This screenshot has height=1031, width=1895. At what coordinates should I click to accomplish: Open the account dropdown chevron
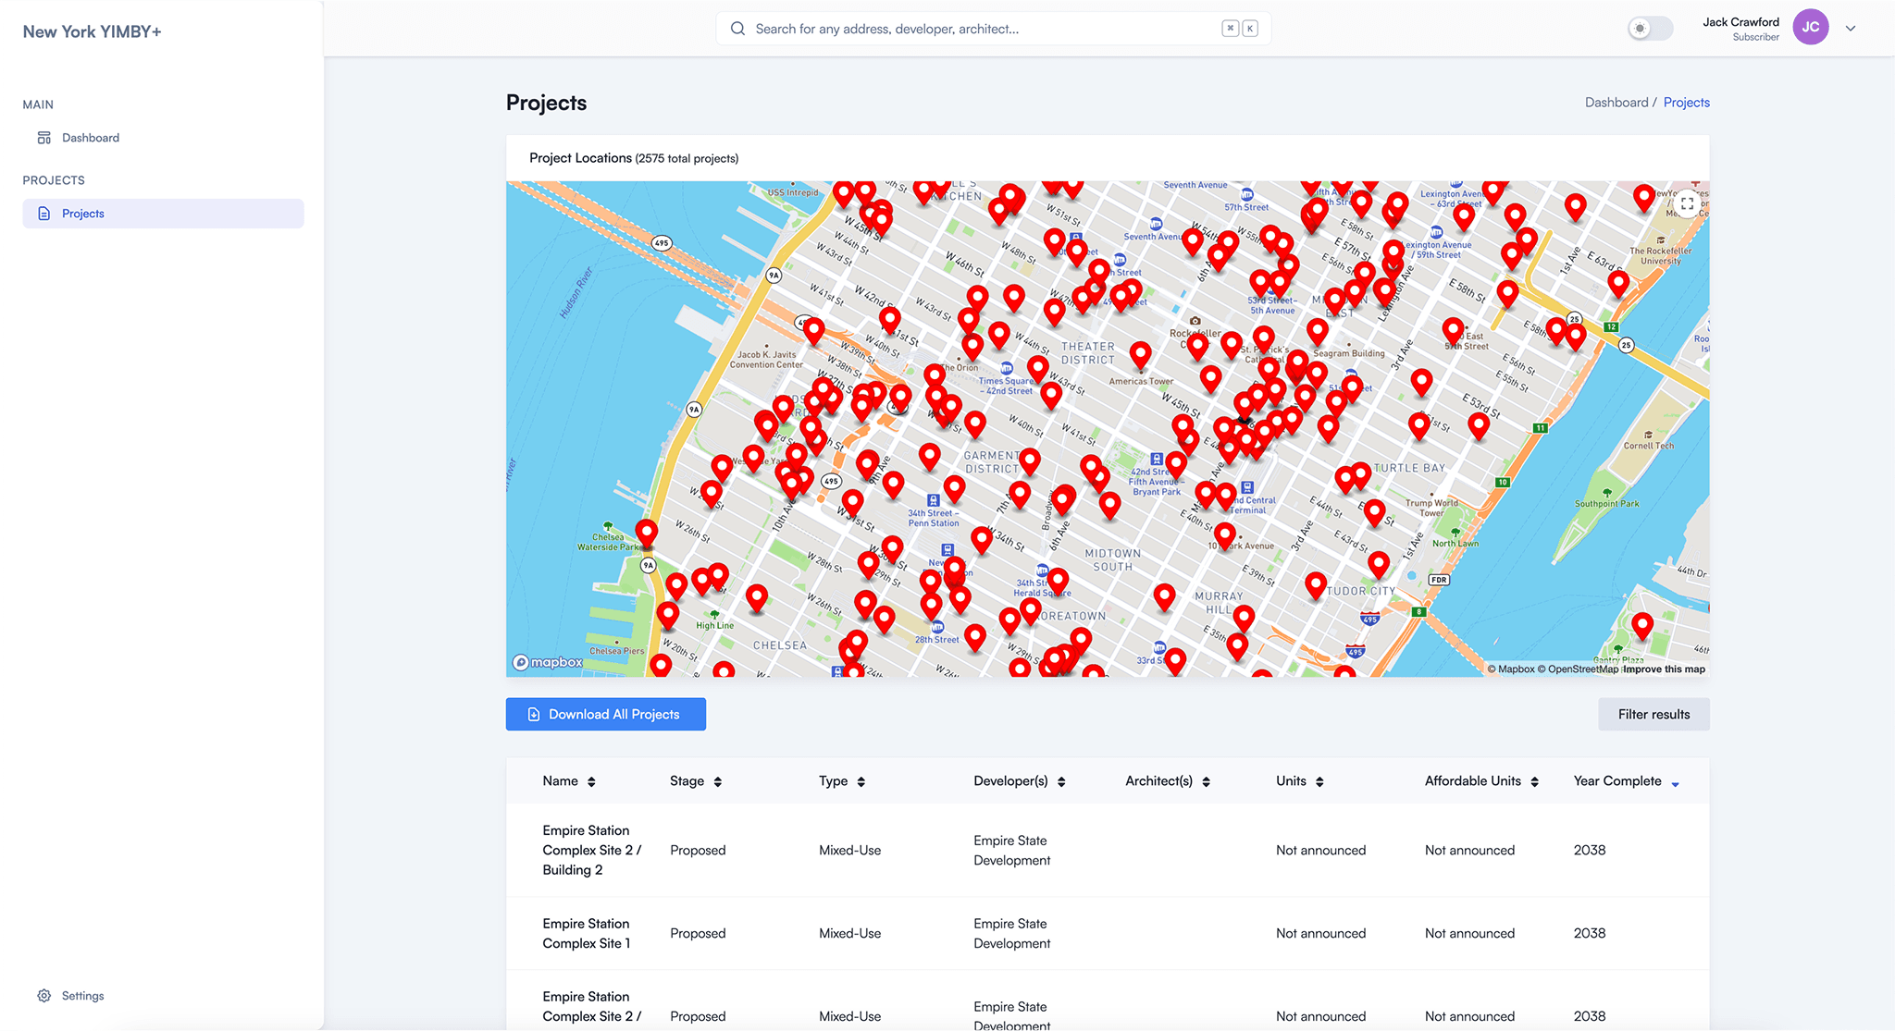click(1851, 28)
